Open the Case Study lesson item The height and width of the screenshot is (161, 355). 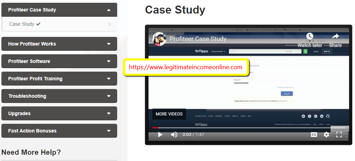point(59,24)
